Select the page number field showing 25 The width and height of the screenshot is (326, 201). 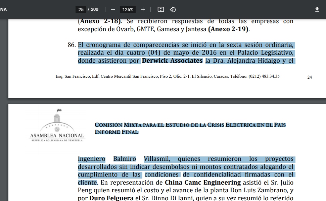click(81, 9)
